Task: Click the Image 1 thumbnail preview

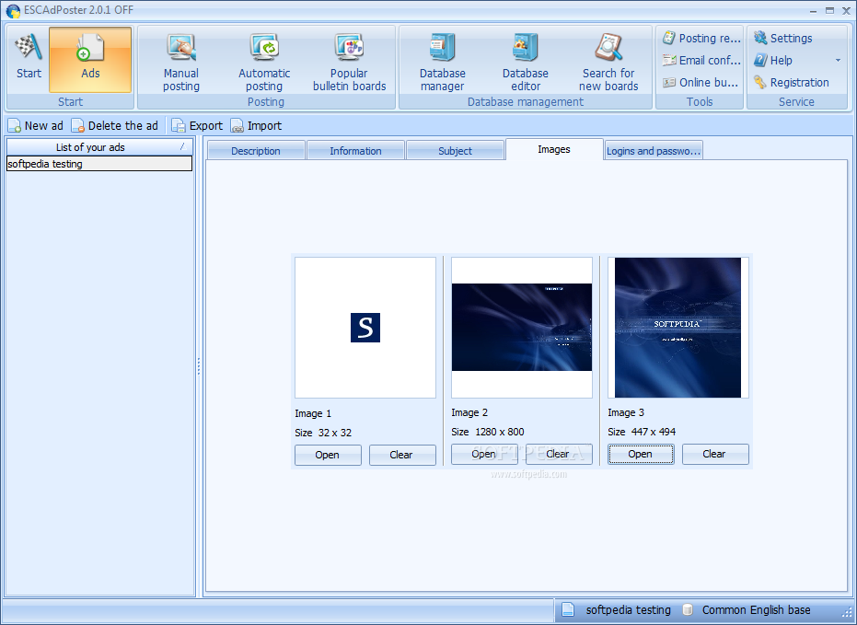Action: point(365,328)
